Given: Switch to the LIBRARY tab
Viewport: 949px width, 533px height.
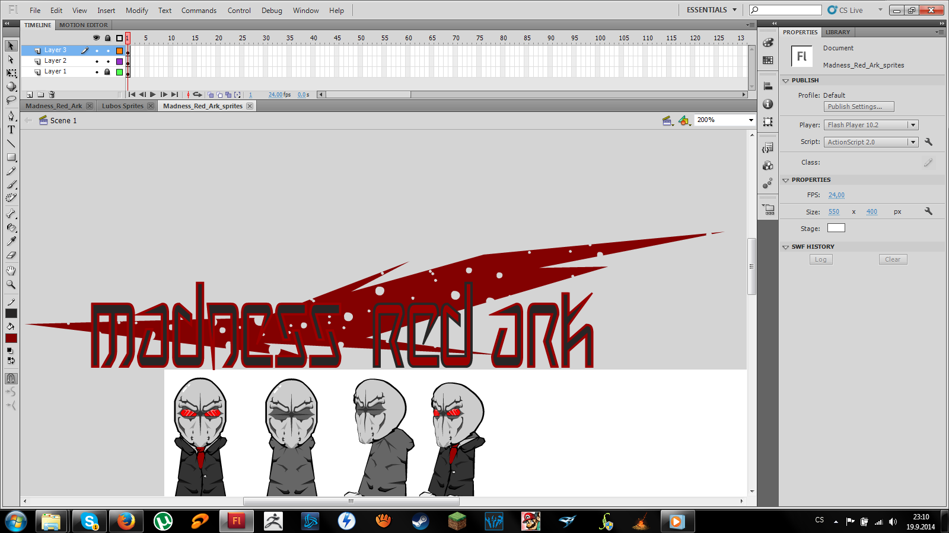Looking at the screenshot, I should (837, 32).
